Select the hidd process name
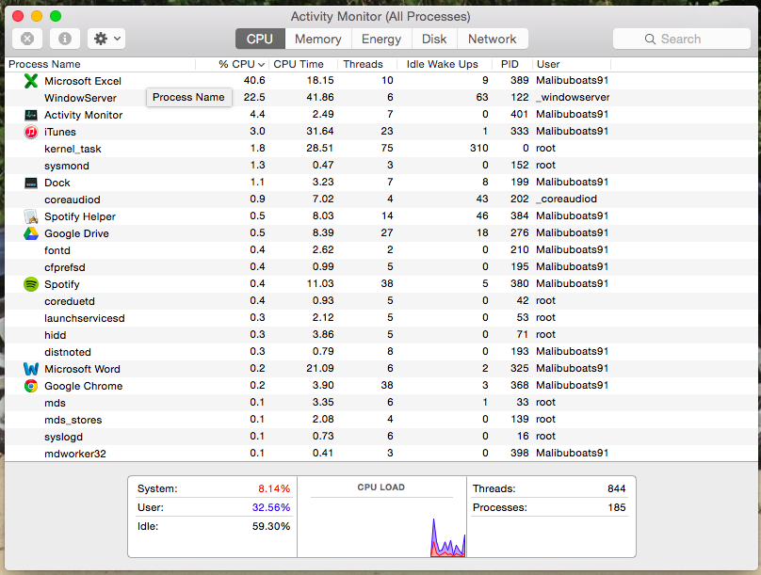Viewport: 761px width, 575px height. click(55, 336)
